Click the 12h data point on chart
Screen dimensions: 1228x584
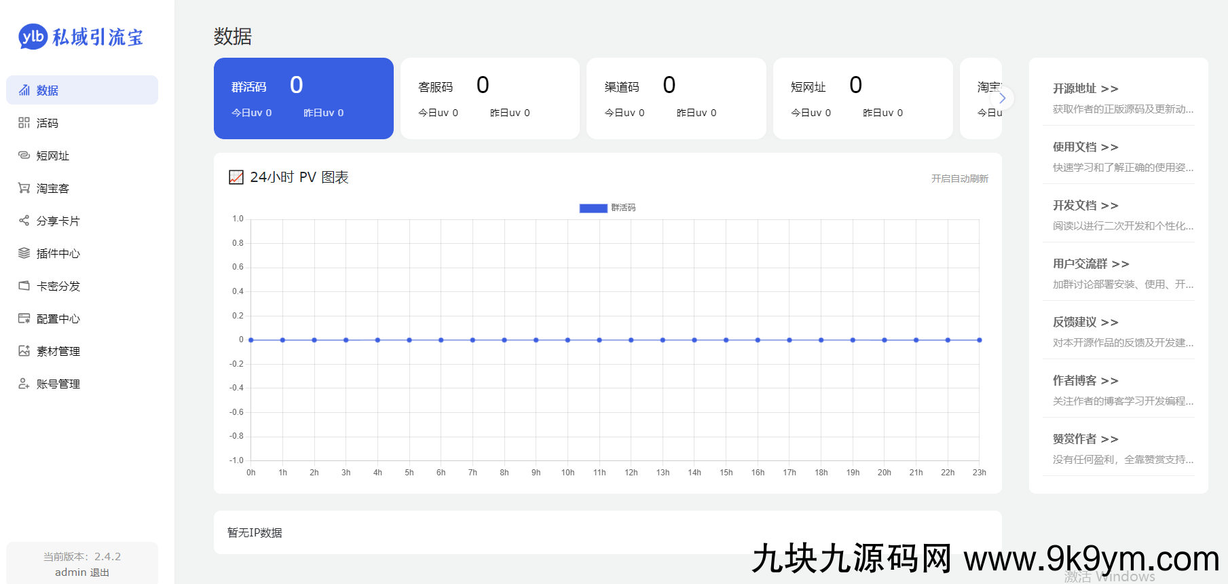coord(631,340)
